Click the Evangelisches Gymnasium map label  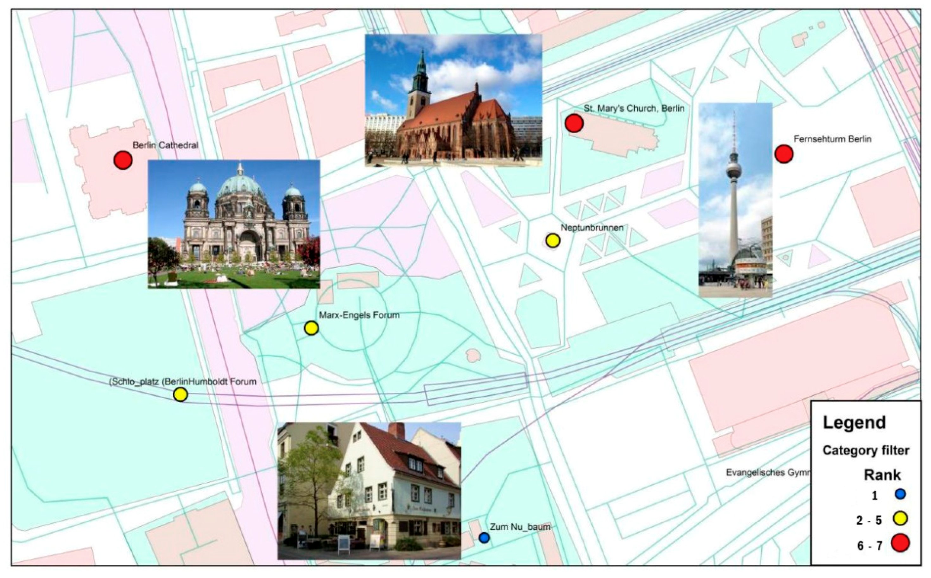(x=768, y=473)
